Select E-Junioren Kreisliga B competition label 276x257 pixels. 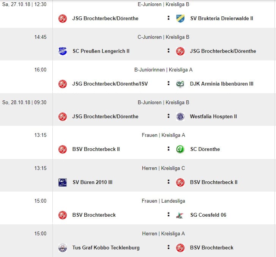point(163,5)
